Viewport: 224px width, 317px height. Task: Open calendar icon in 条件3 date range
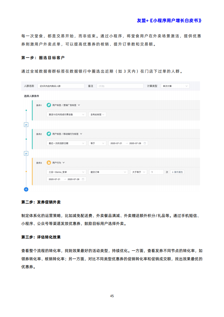click(83, 179)
